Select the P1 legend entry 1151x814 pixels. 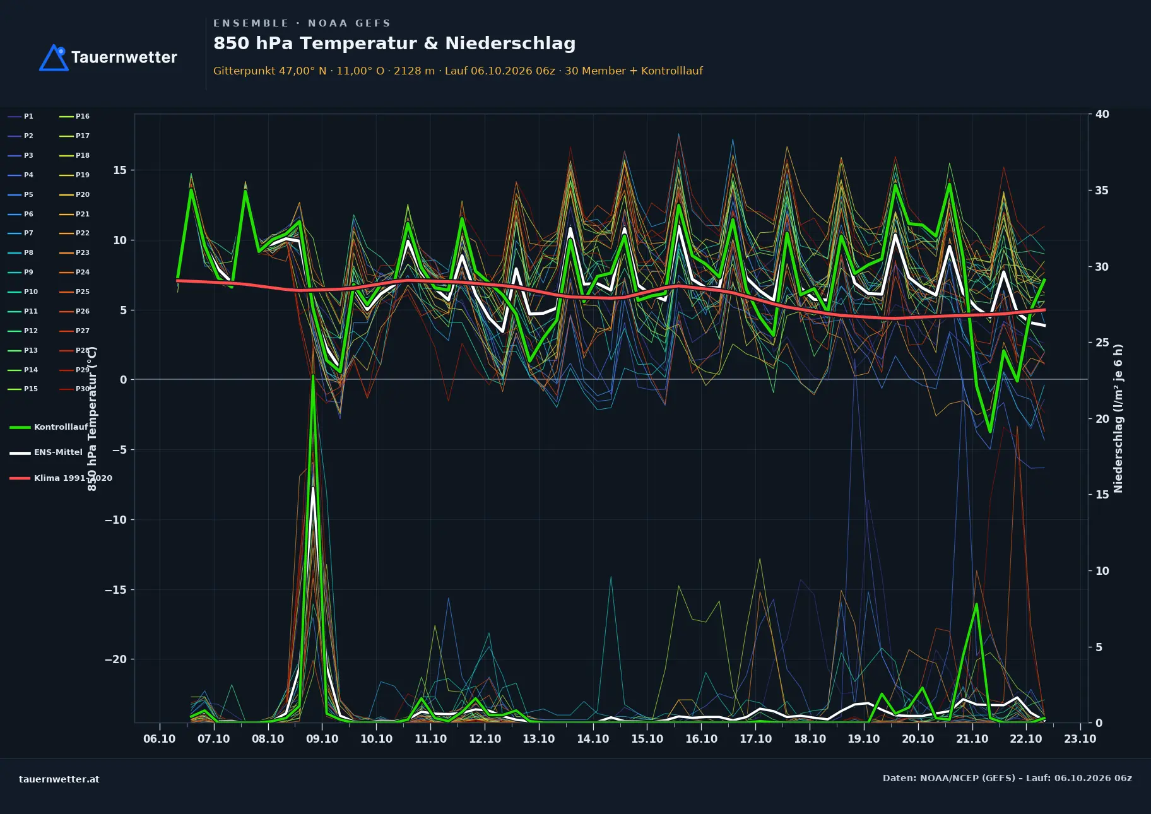(x=21, y=117)
